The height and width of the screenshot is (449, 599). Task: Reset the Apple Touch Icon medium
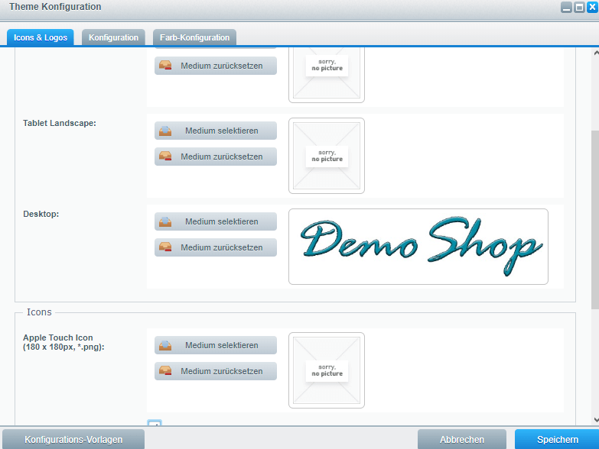(216, 371)
